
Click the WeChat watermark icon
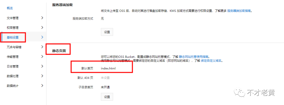tap(239, 93)
